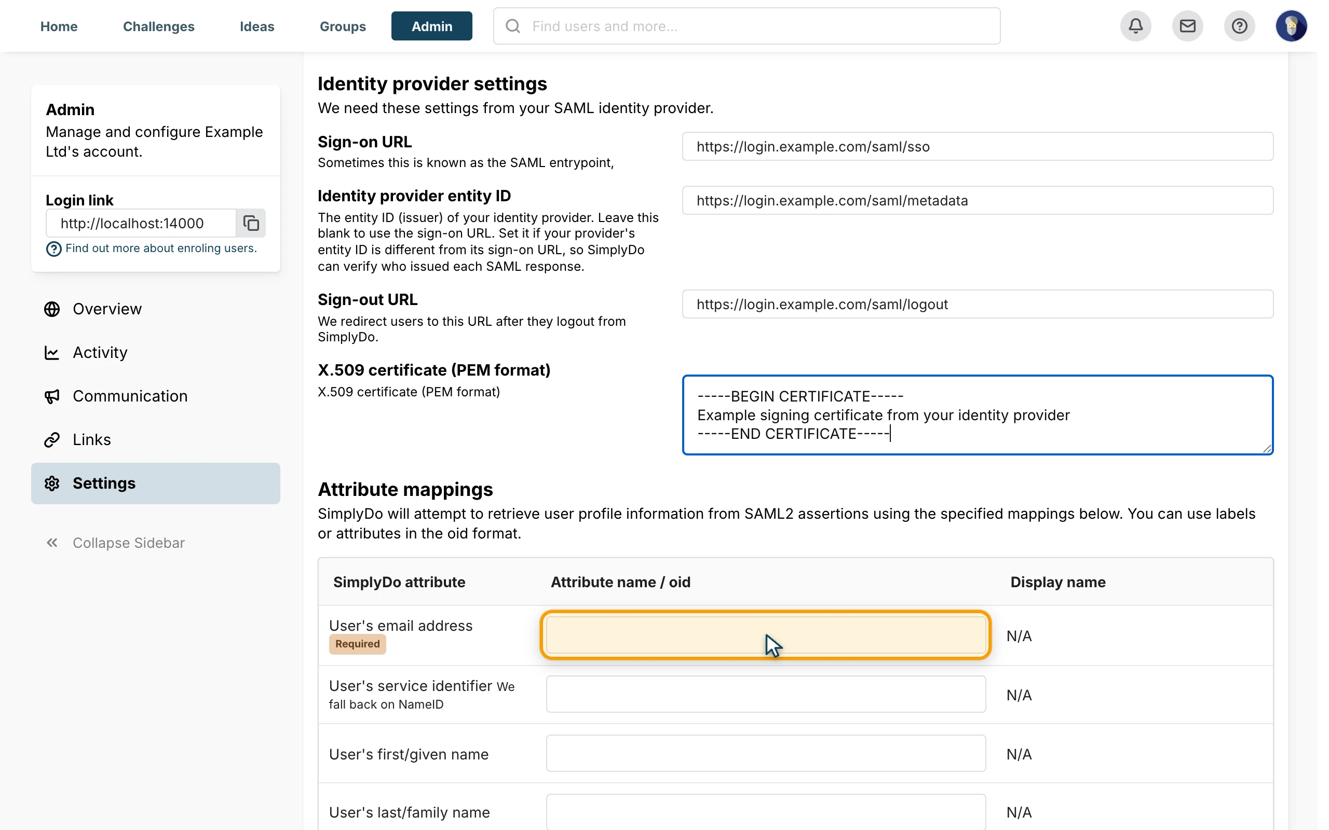The height and width of the screenshot is (830, 1329).
Task: Open Links in the sidebar
Action: [155, 440]
